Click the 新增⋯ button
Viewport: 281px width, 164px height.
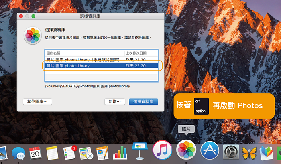115,102
